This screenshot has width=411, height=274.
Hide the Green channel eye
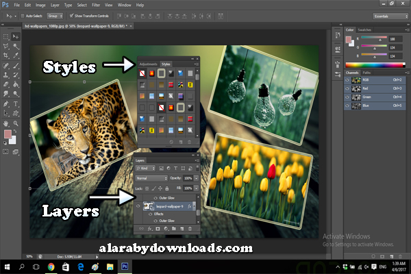[x=347, y=97]
